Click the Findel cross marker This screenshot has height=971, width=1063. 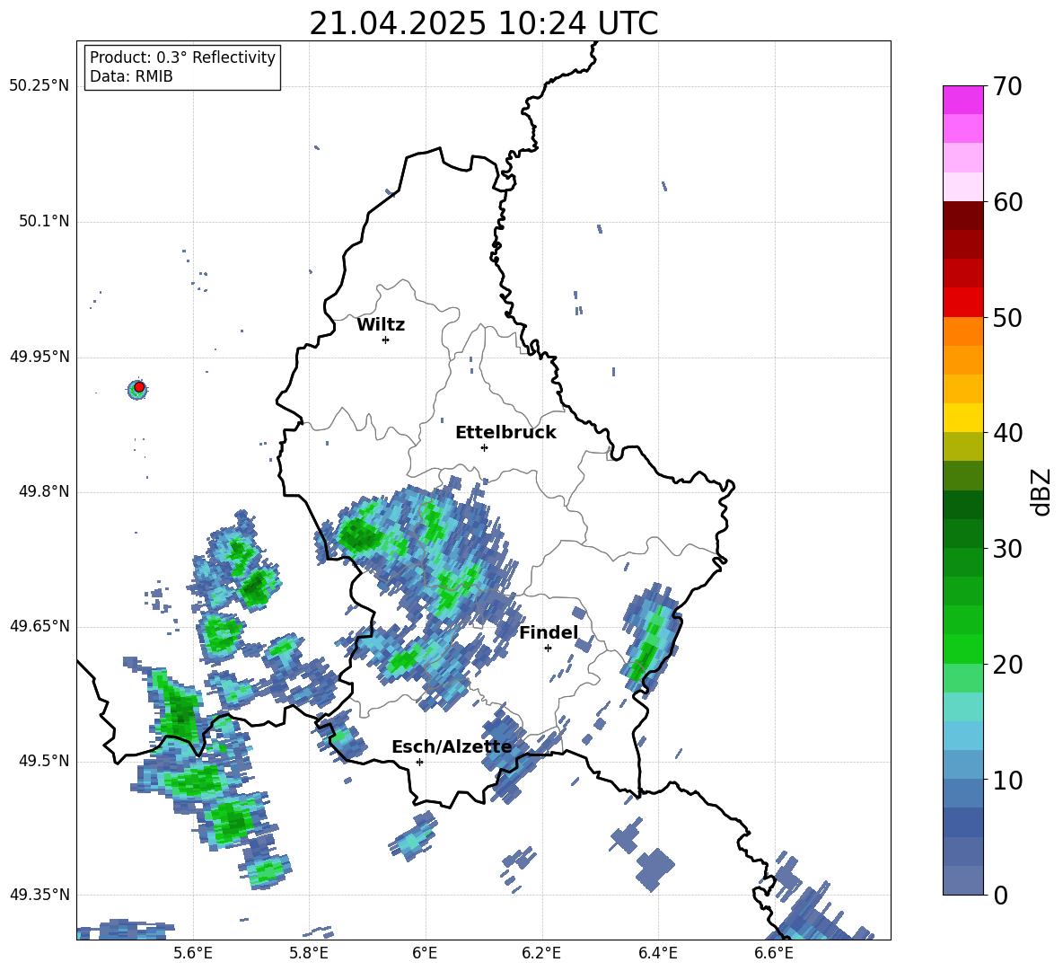[x=548, y=649]
